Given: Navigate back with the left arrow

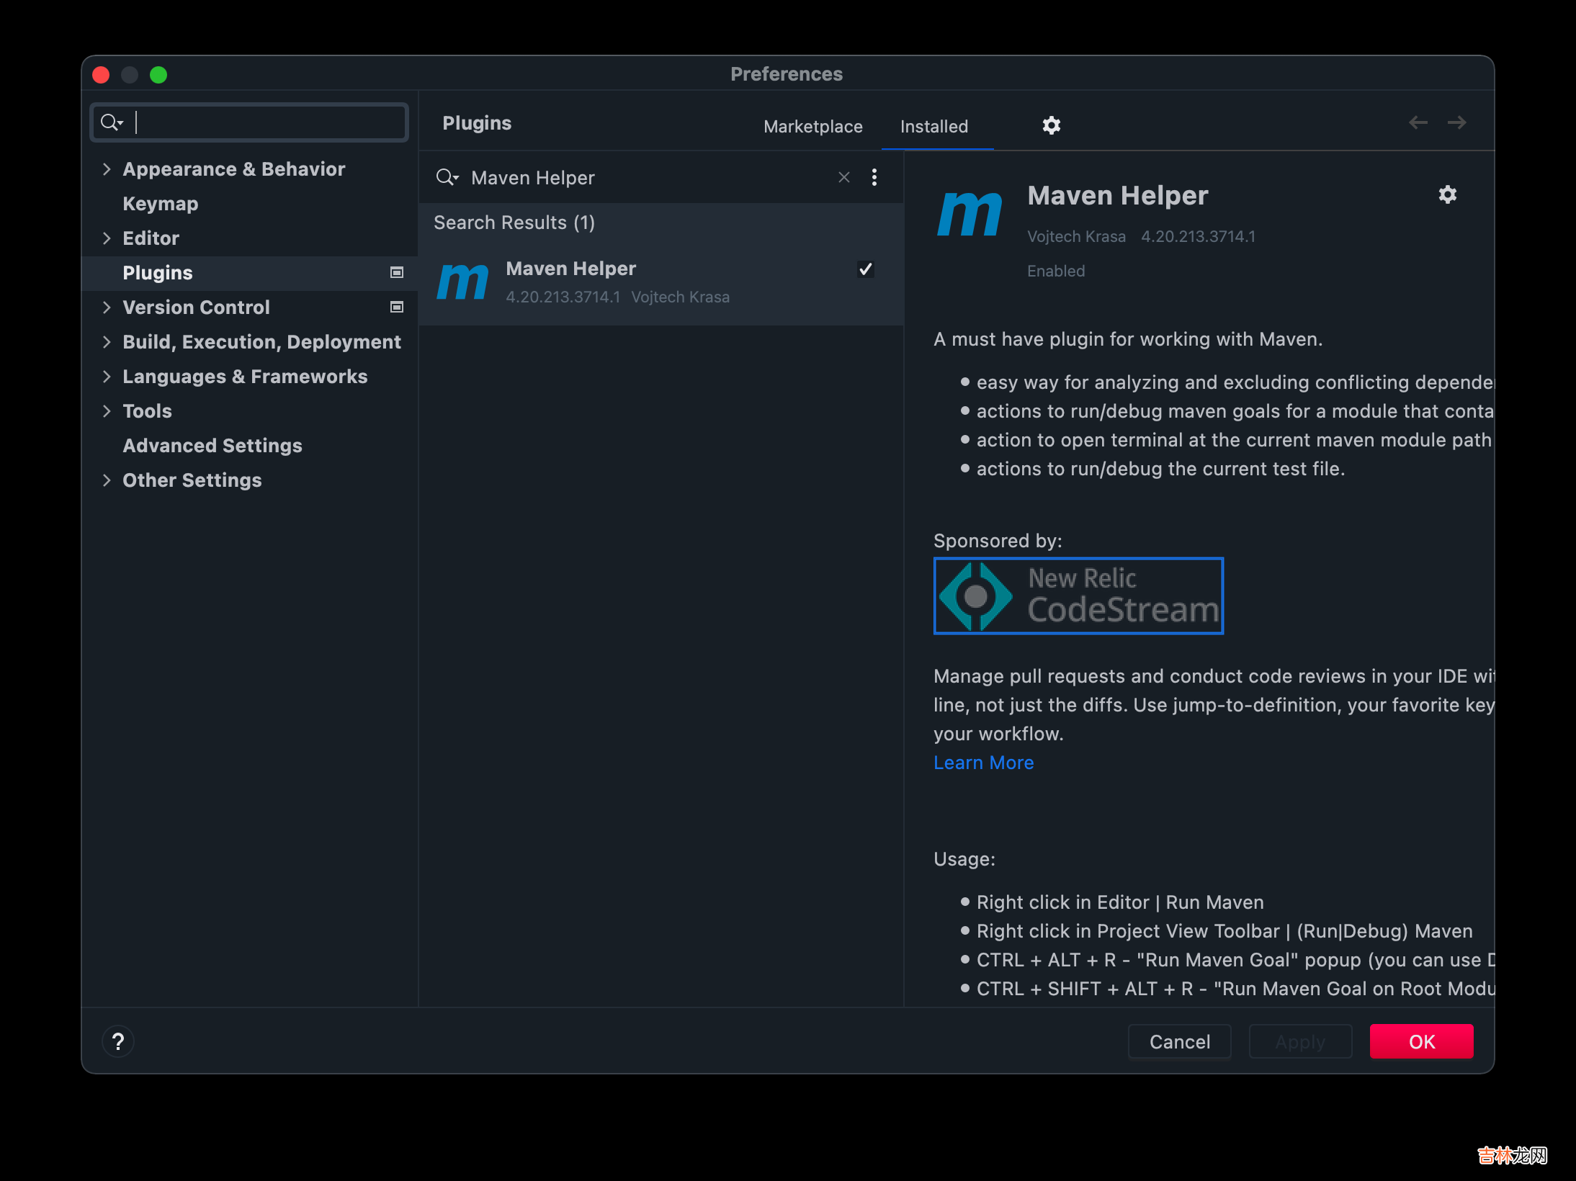Looking at the screenshot, I should pos(1418,122).
